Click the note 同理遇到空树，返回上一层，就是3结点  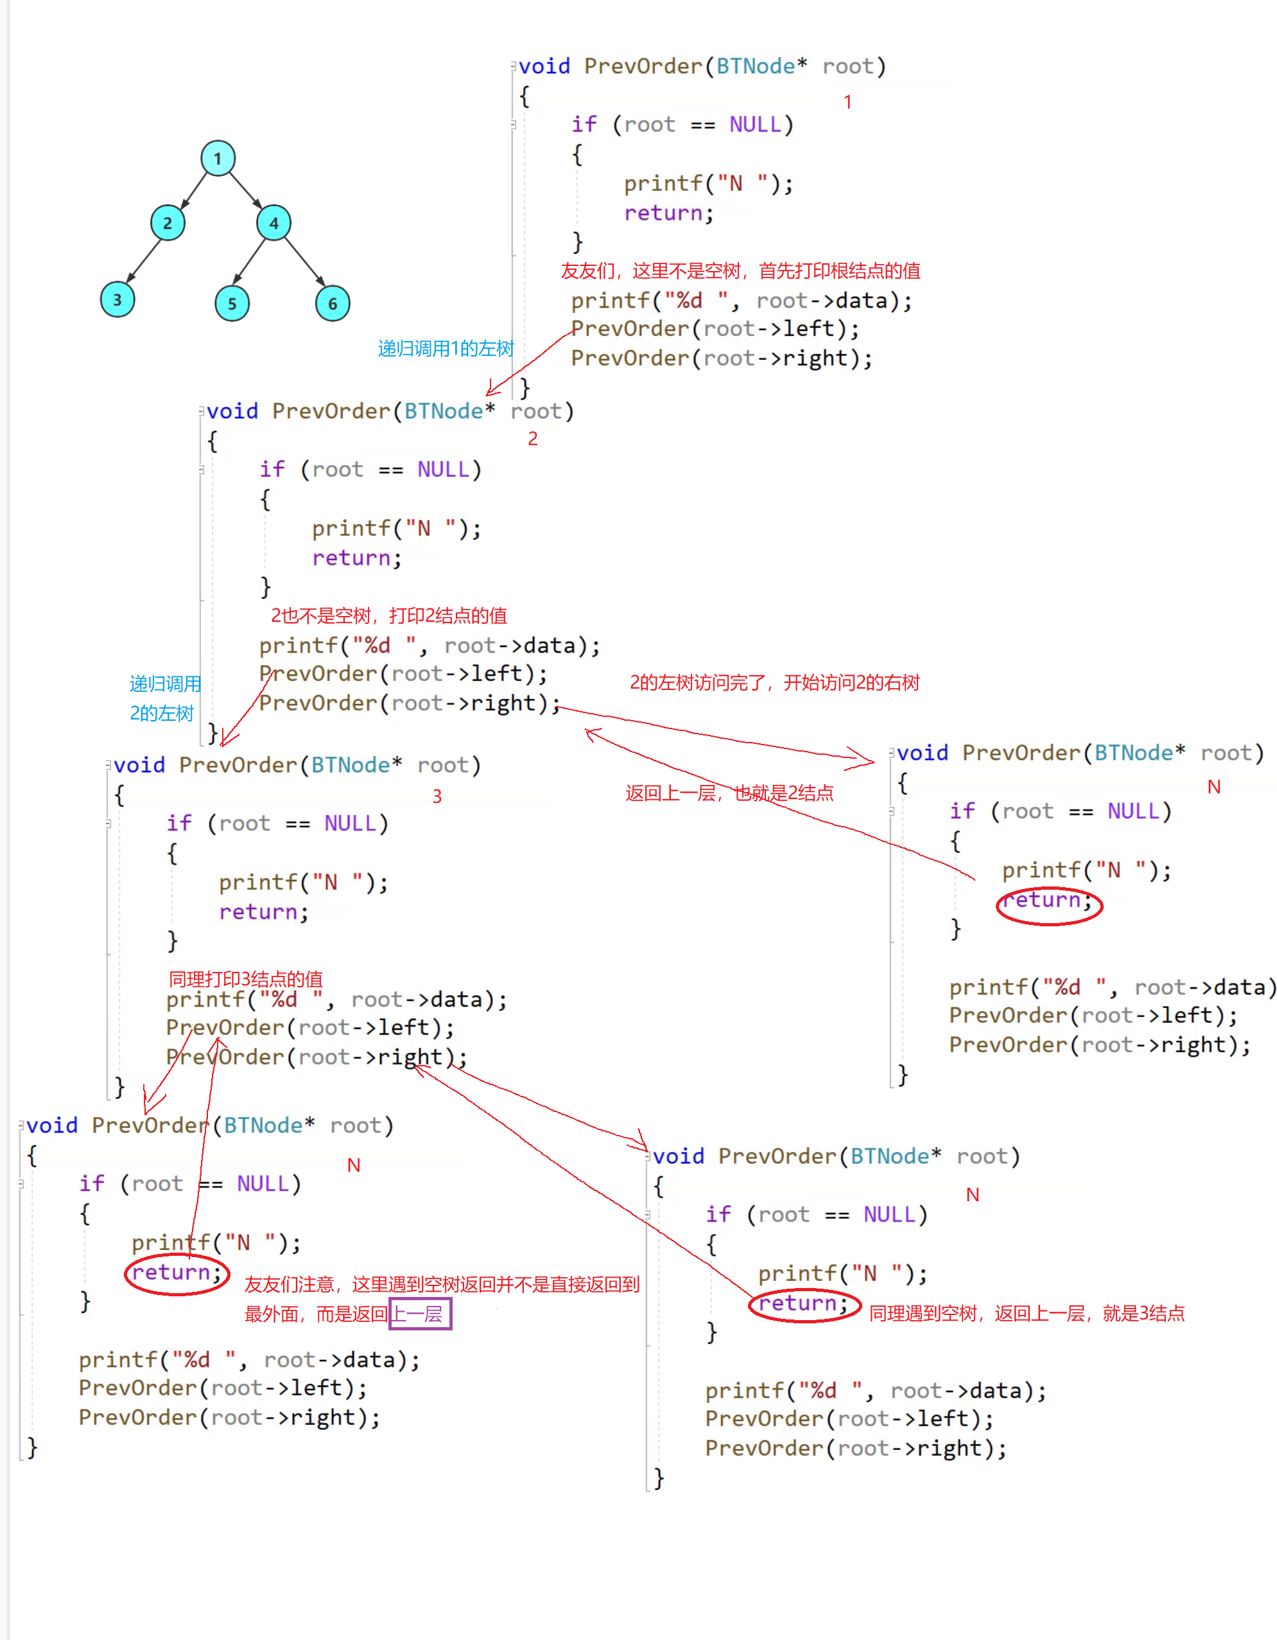pyautogui.click(x=1027, y=1314)
